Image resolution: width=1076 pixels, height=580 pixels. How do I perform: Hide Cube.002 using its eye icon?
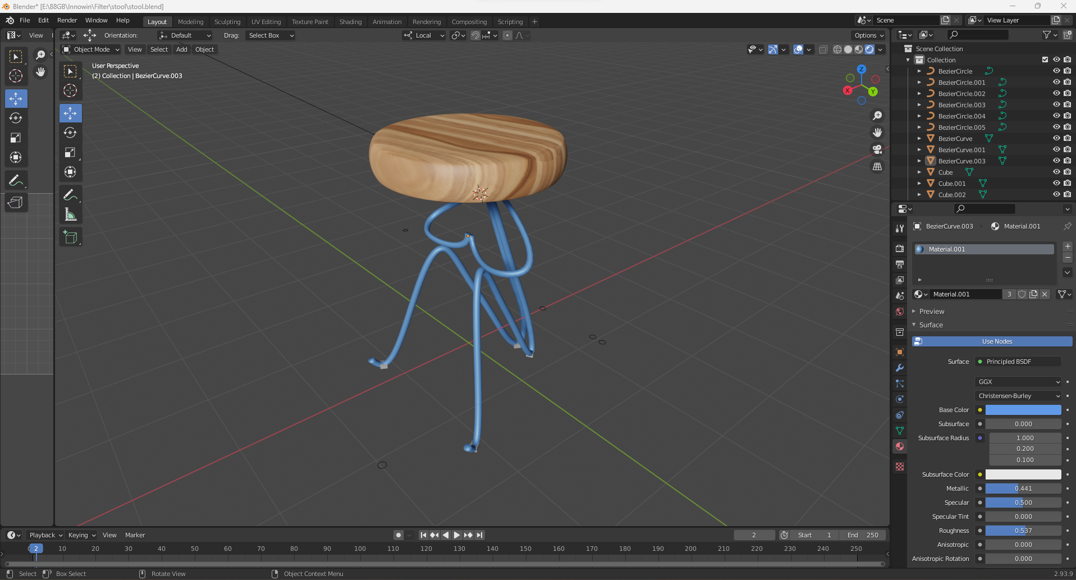(x=1056, y=195)
